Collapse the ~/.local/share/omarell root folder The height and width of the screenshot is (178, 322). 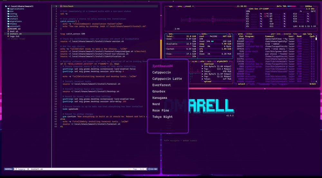pos(19,6)
